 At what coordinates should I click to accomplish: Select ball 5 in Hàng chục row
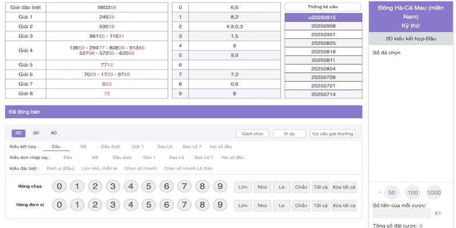149,186
